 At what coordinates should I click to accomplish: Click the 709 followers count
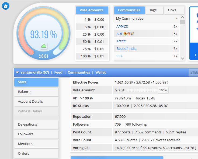[x=118, y=125]
